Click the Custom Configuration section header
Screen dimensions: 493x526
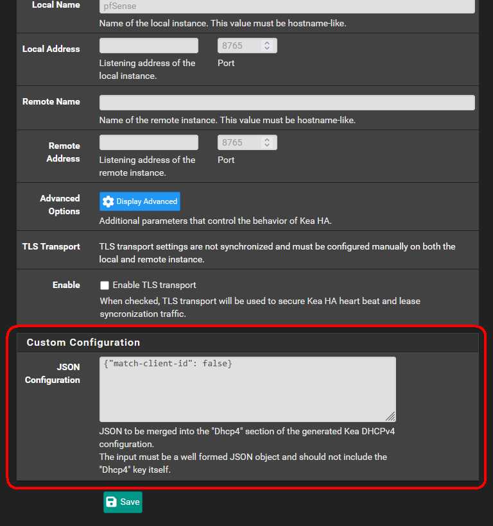[x=83, y=343]
